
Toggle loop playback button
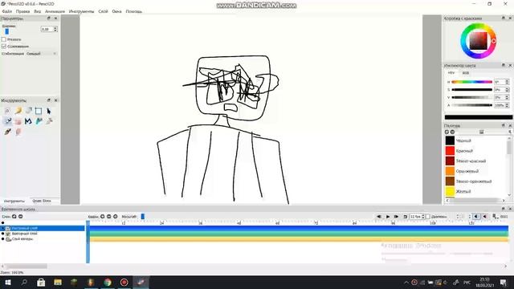[x=405, y=217]
